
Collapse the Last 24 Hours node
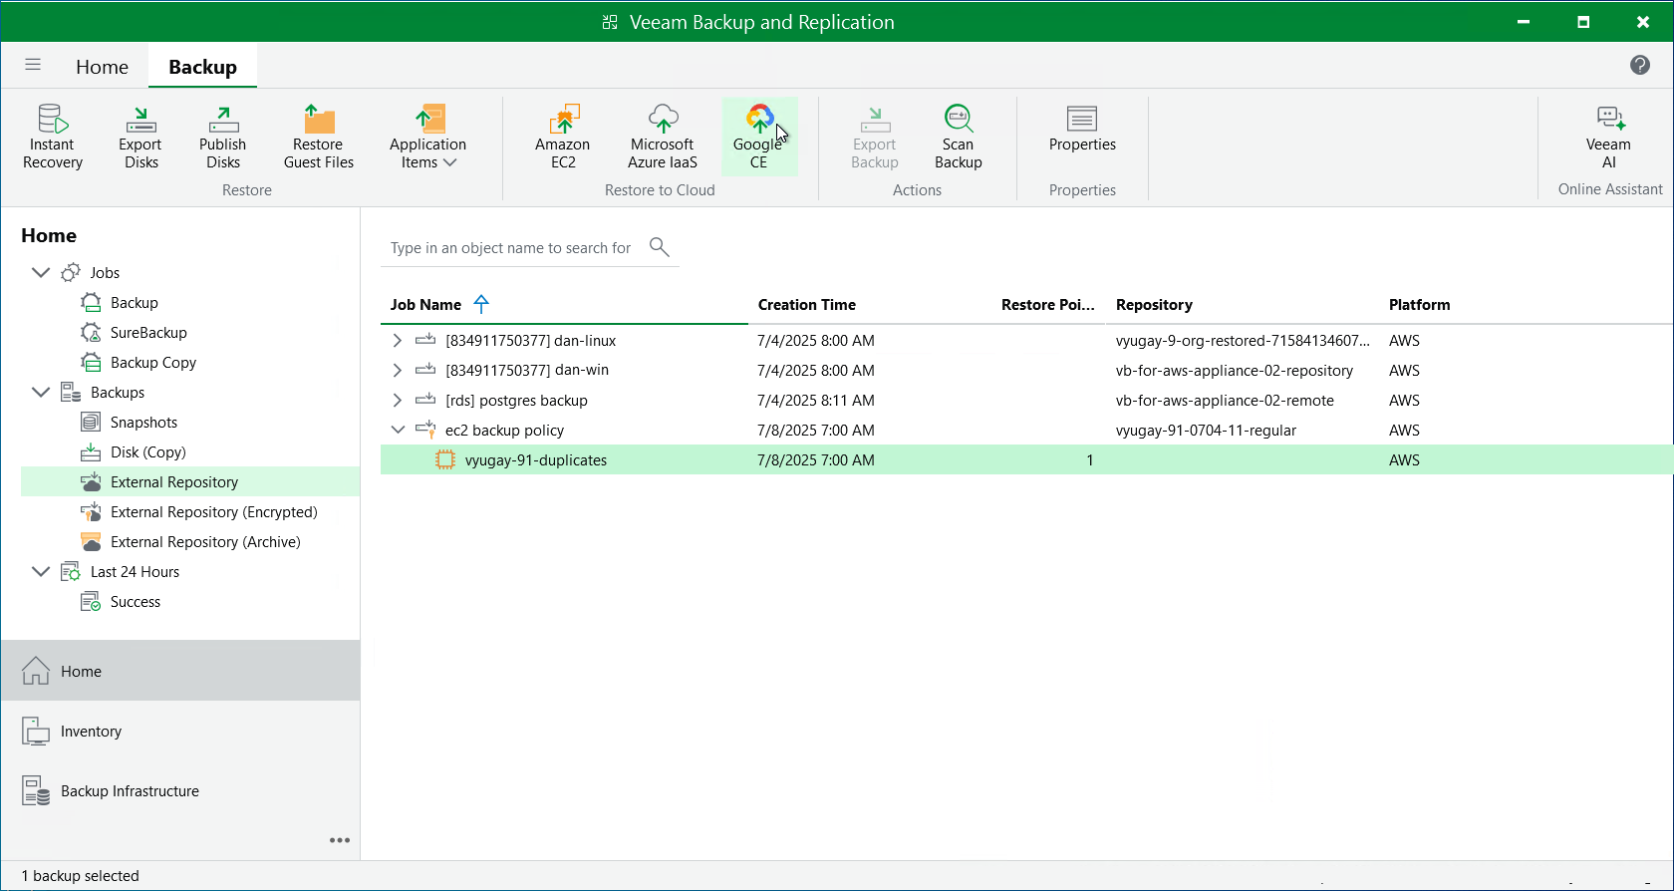click(x=41, y=572)
